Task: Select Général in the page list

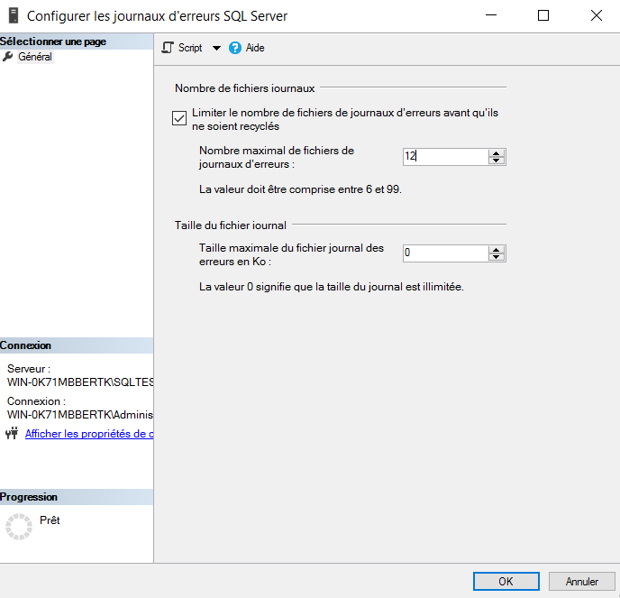Action: coord(35,57)
